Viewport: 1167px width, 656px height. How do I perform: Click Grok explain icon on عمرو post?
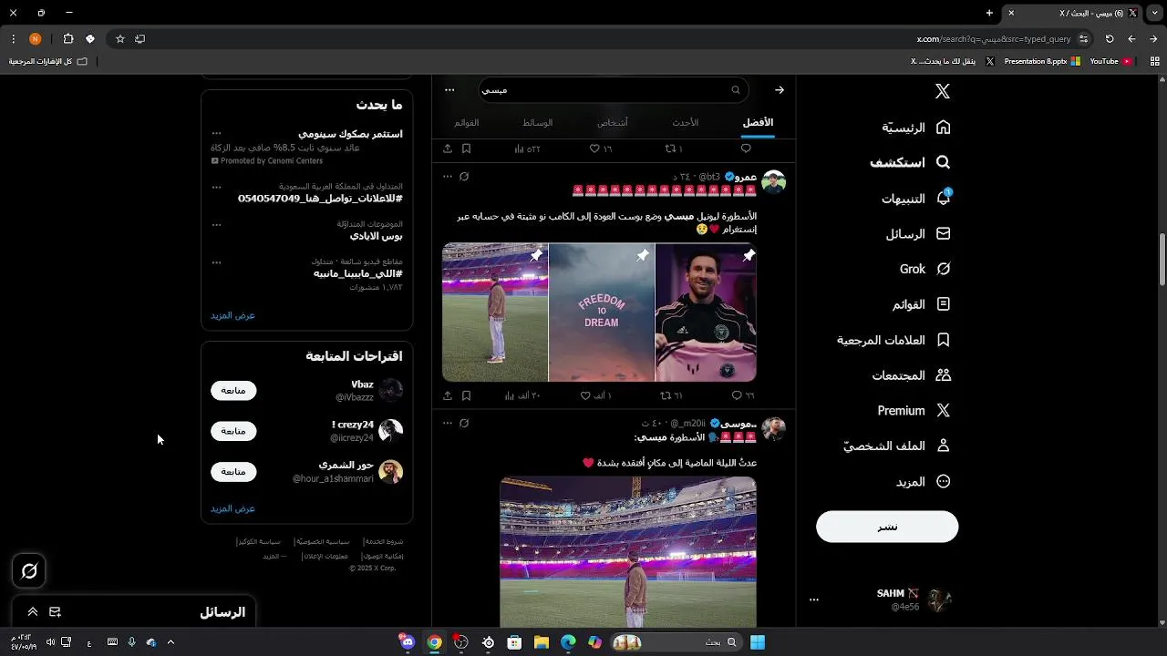pos(464,177)
